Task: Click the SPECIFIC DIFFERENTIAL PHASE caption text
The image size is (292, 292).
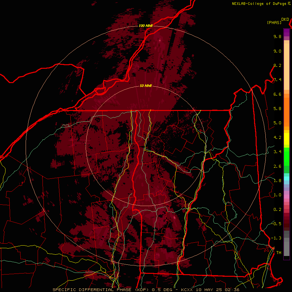Action: point(92,290)
